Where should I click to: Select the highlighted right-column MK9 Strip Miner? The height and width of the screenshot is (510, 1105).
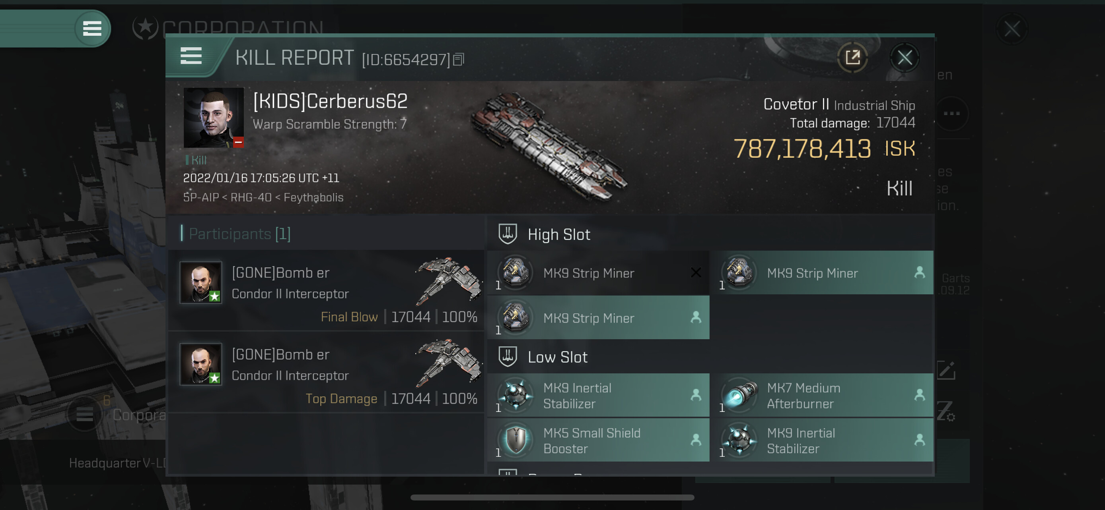pos(822,273)
